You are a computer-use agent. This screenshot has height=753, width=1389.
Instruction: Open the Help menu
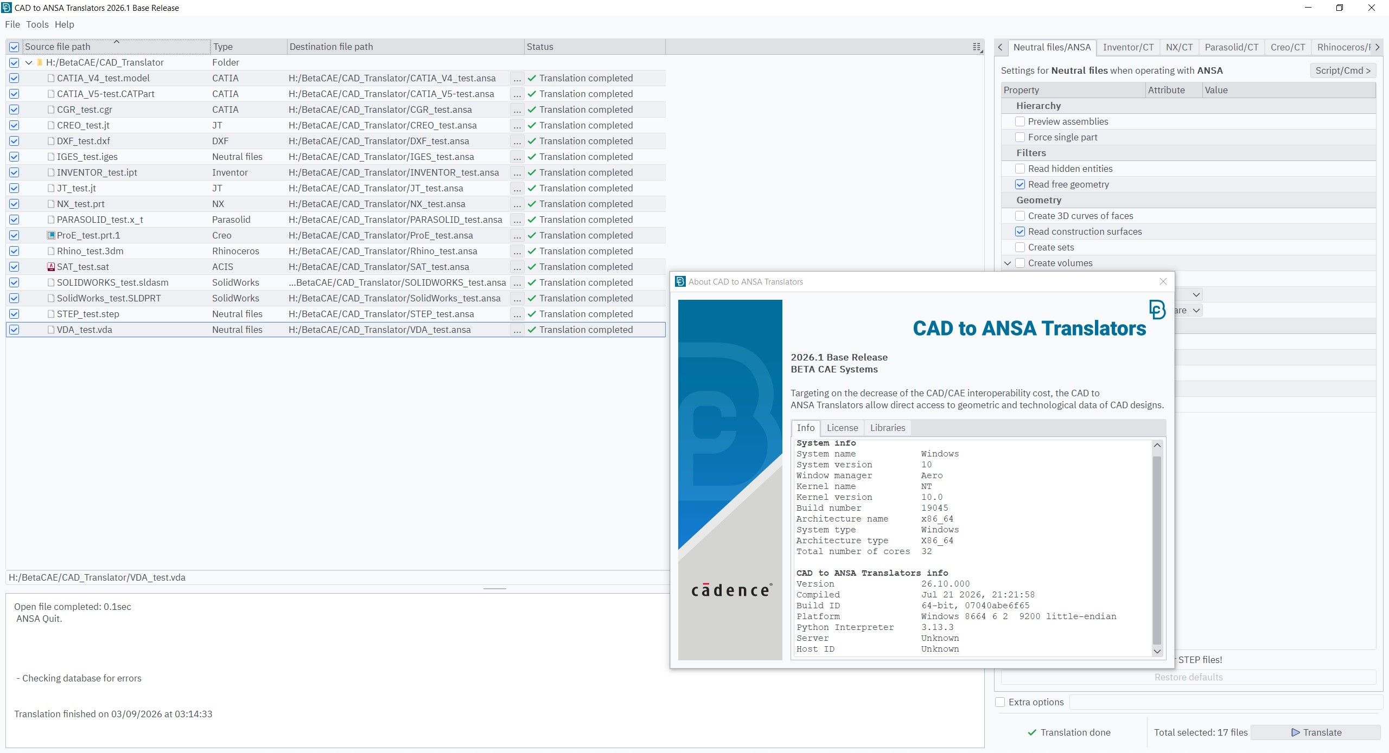pos(64,24)
